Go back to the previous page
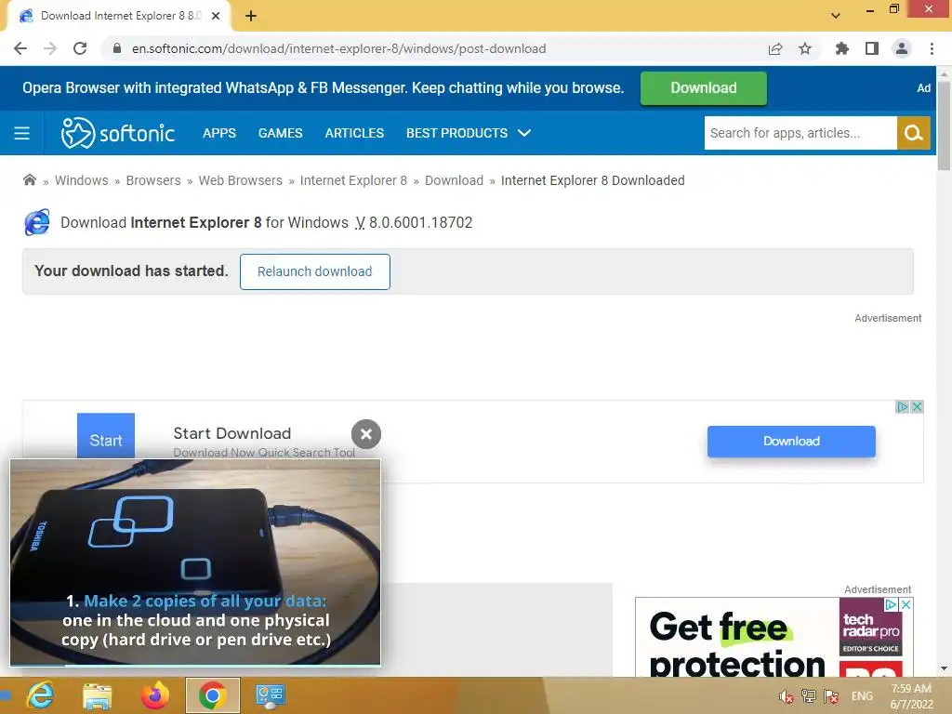 [20, 48]
